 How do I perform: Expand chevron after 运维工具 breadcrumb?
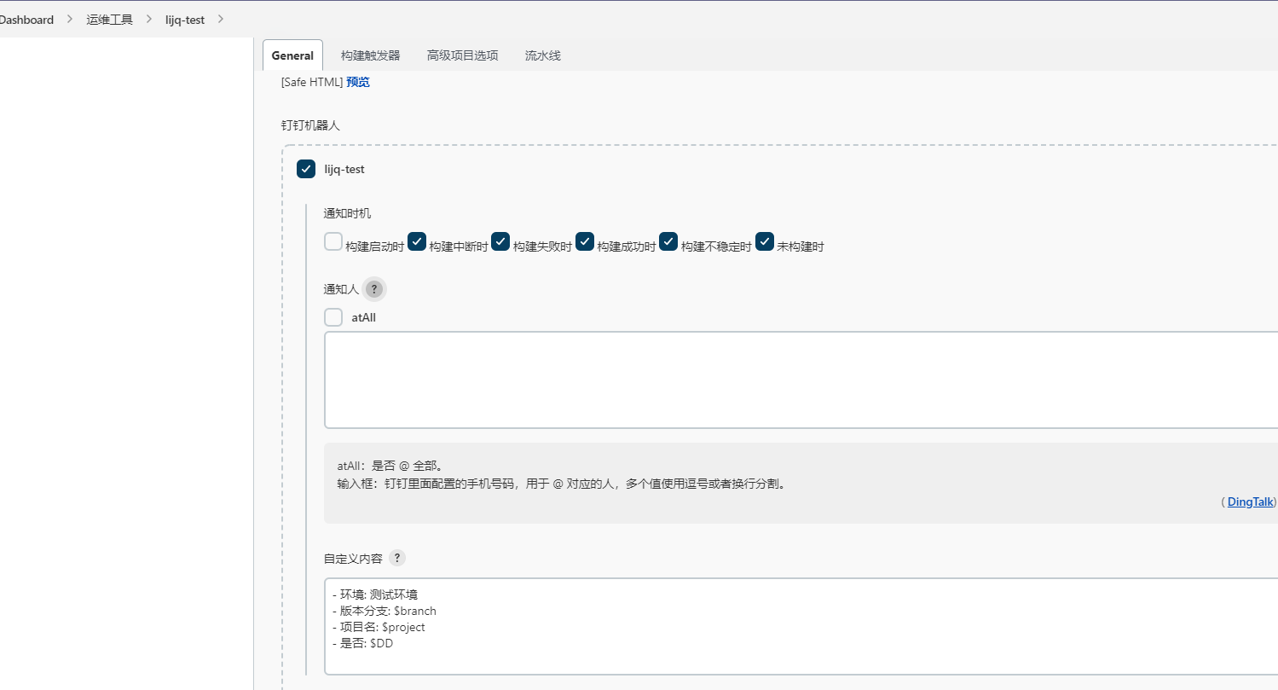coord(149,20)
